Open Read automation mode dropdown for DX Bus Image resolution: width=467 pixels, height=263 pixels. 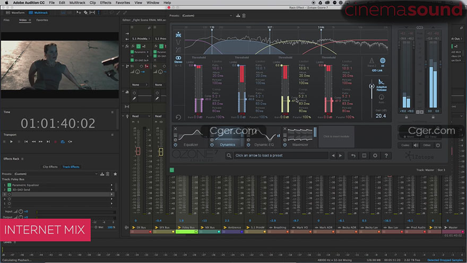(x=141, y=116)
